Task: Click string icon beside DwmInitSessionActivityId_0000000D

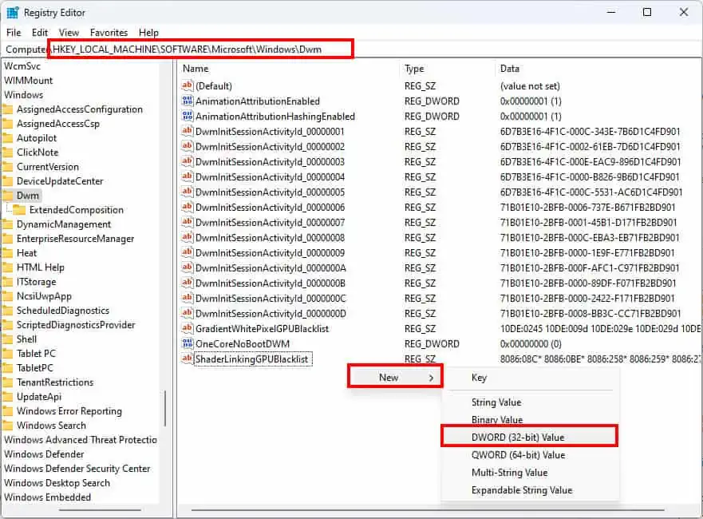Action: 188,313
